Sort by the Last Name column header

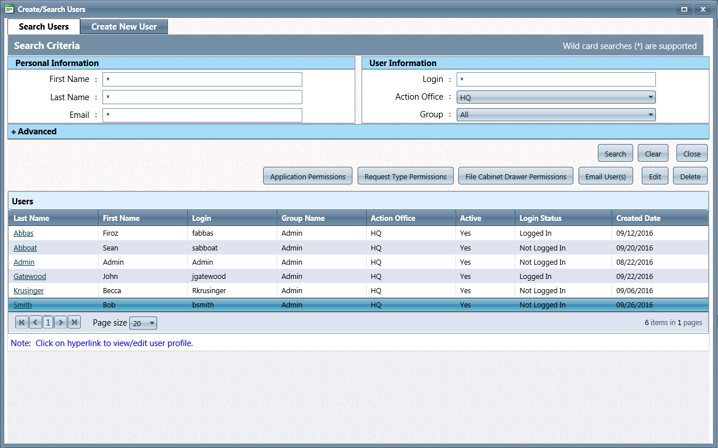coord(53,218)
